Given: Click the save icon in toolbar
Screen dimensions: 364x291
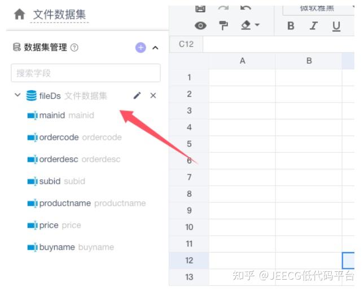Looking at the screenshot, I should click(x=200, y=8).
